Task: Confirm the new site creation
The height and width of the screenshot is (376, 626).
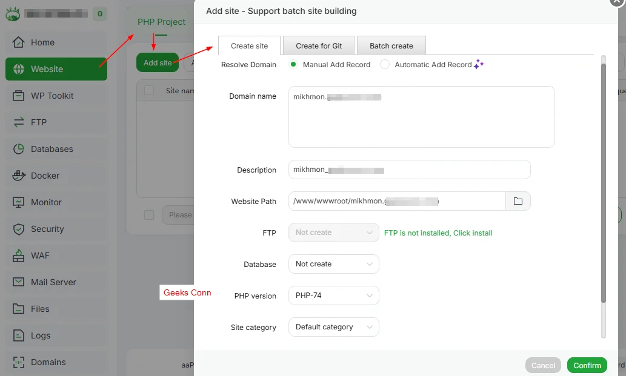Action: tap(586, 365)
